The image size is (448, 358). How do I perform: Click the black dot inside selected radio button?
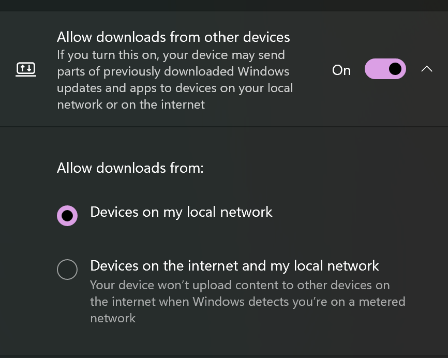click(67, 216)
